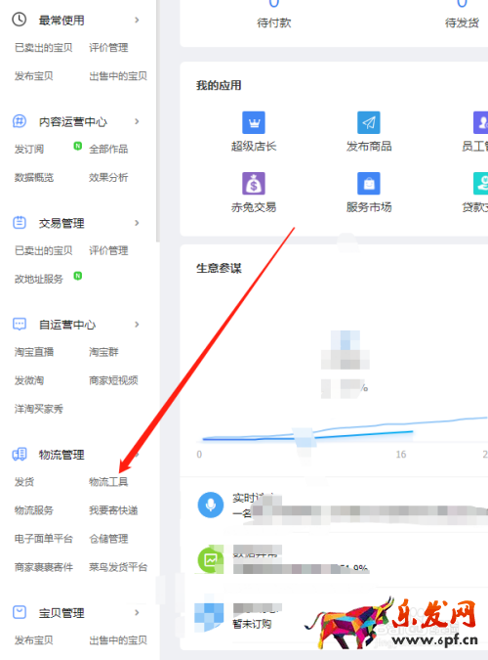Click the 最常使用 clock icon
488x660 pixels.
tap(20, 20)
